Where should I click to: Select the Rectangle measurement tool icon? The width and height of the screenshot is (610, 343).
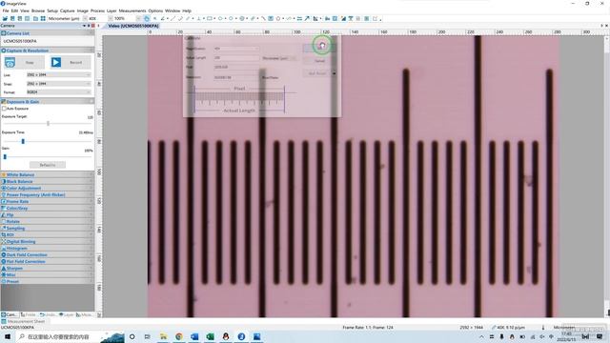point(210,19)
